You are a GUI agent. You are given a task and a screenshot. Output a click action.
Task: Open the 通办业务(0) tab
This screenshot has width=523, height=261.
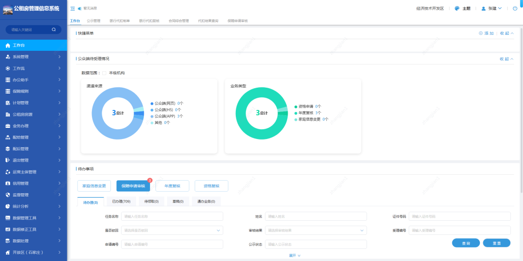click(x=206, y=201)
